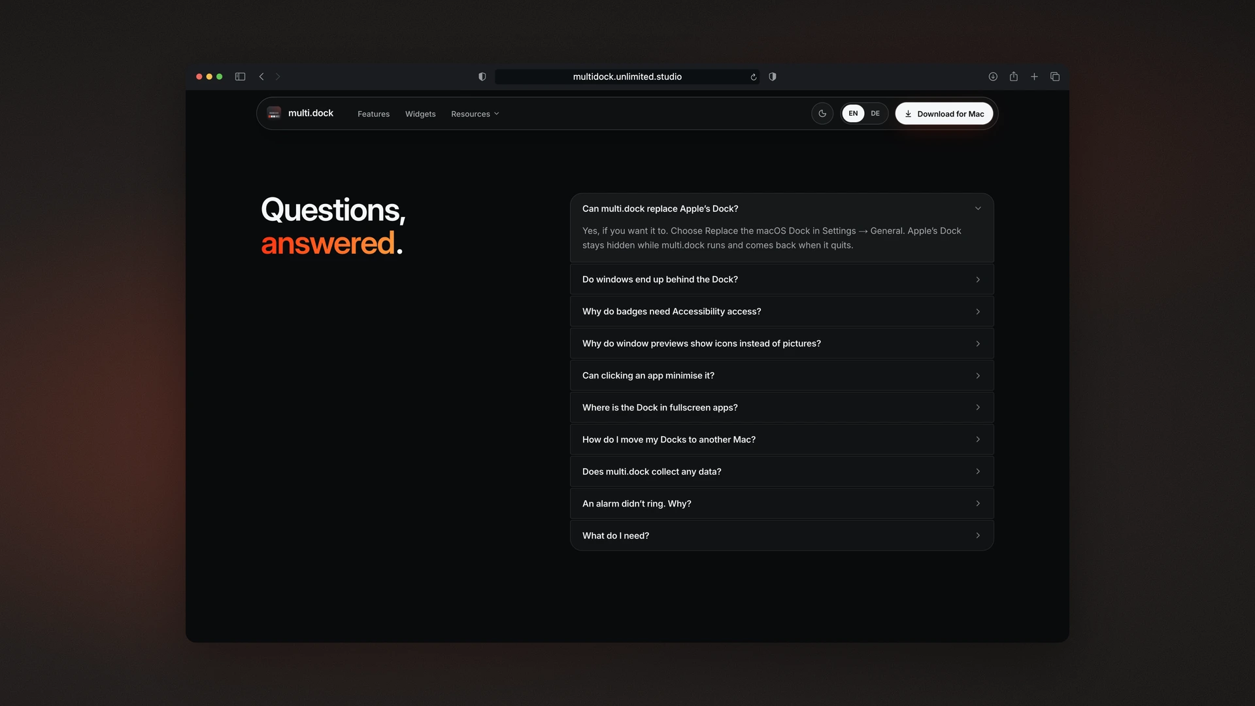
Task: Expand 'An alarm didn't ring. Why?'
Action: [x=782, y=503]
